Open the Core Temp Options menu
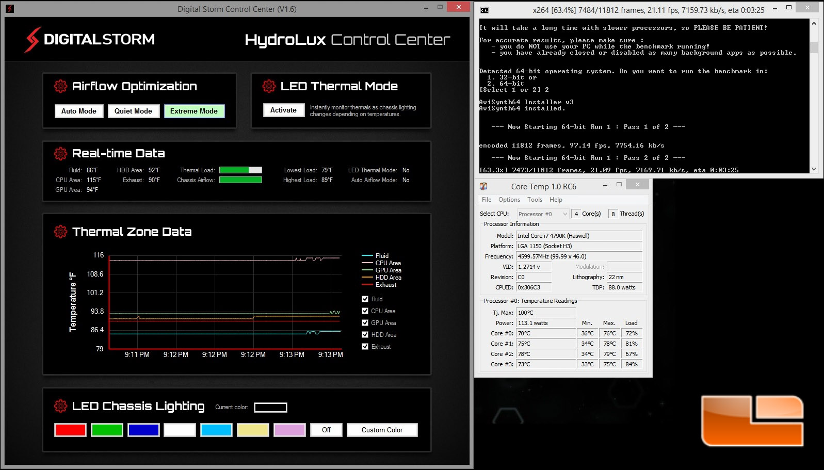Screen dimensions: 824x470 (509, 200)
